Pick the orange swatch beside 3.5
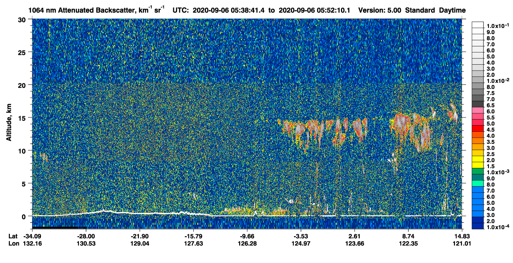Viewport: 513px width, 263px height. [x=477, y=141]
